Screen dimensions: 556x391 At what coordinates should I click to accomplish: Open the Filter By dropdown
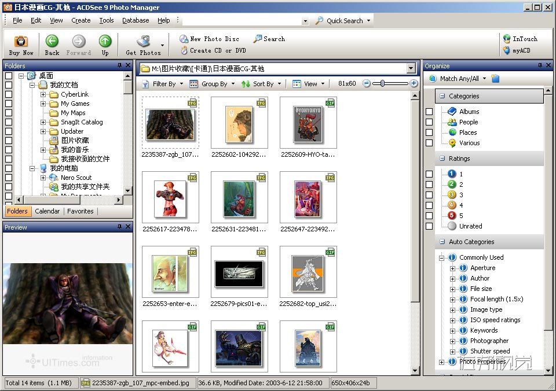[163, 84]
